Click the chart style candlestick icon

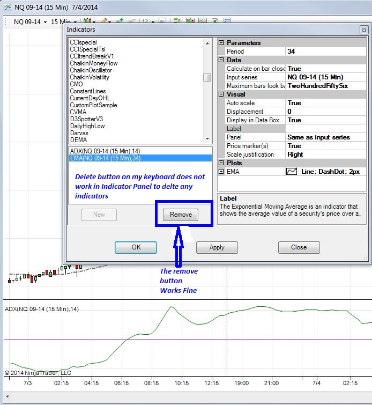tap(87, 21)
